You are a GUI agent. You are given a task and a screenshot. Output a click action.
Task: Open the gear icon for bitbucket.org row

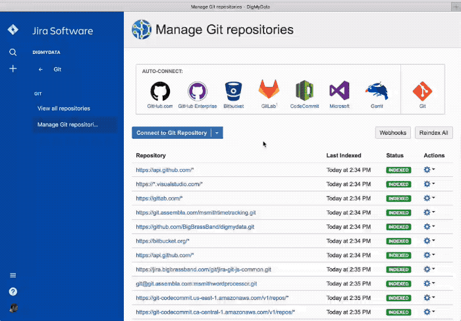(429, 241)
